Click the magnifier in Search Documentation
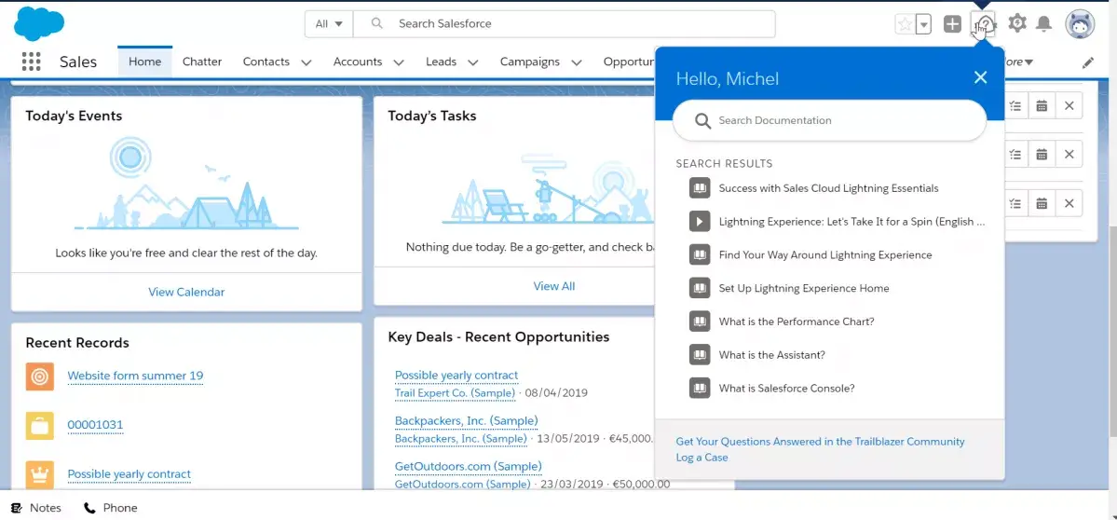This screenshot has width=1117, height=520. coord(703,121)
